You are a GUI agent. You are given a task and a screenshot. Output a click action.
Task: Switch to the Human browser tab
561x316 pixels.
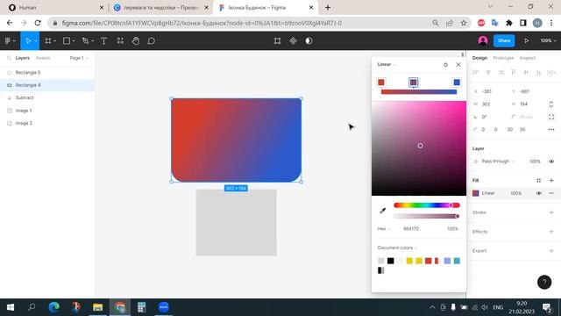(x=55, y=8)
